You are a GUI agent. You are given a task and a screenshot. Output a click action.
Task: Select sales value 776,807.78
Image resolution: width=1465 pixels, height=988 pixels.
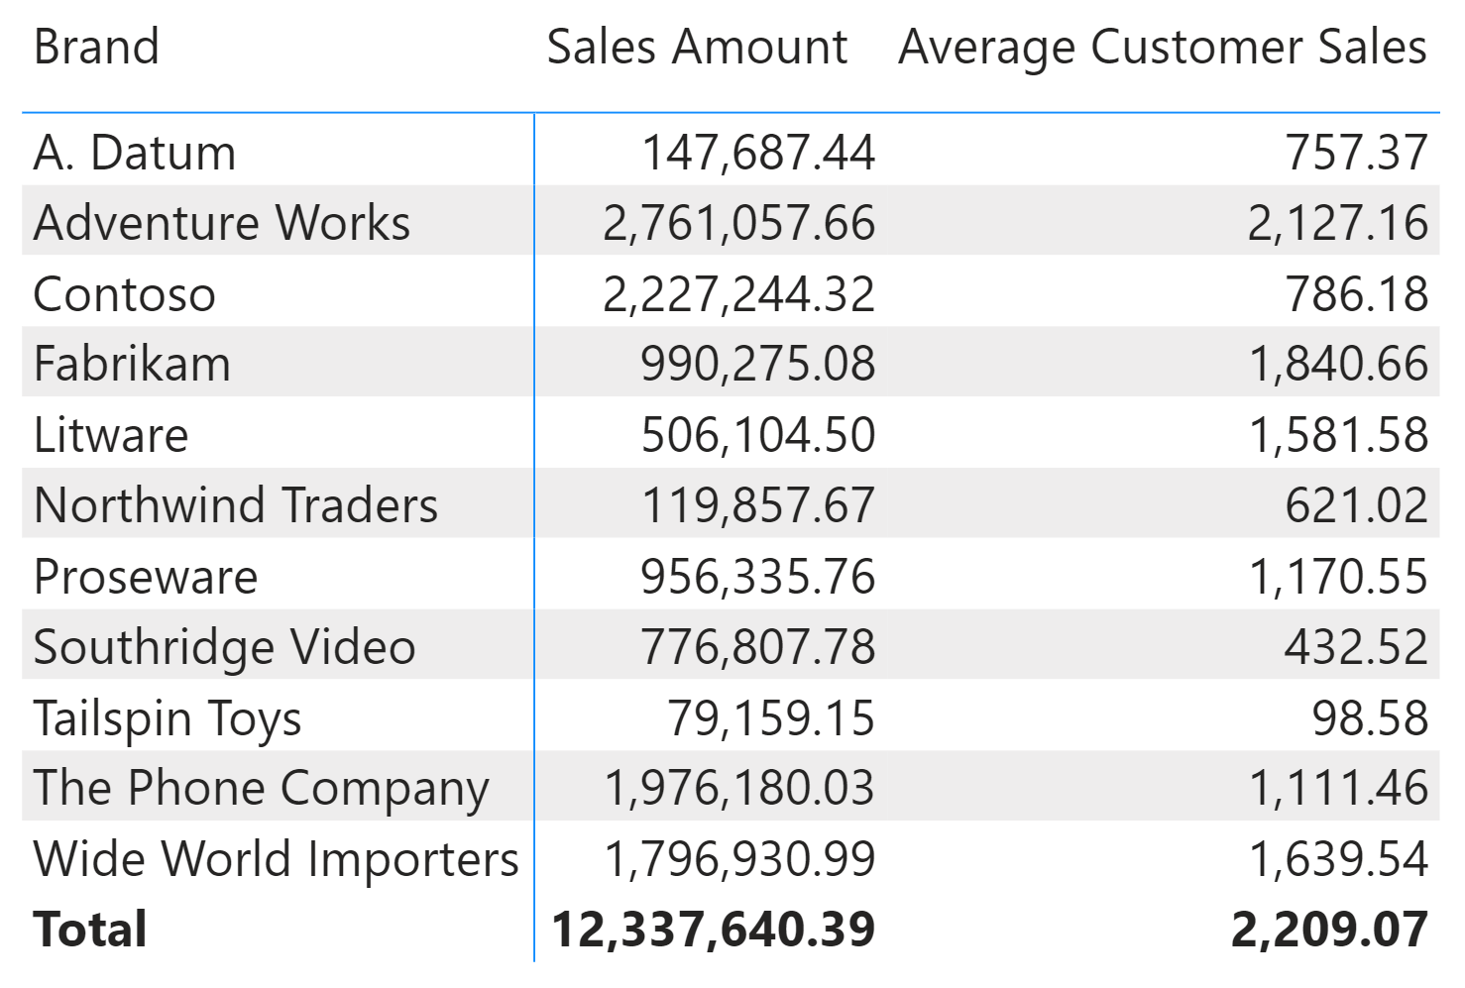click(758, 646)
